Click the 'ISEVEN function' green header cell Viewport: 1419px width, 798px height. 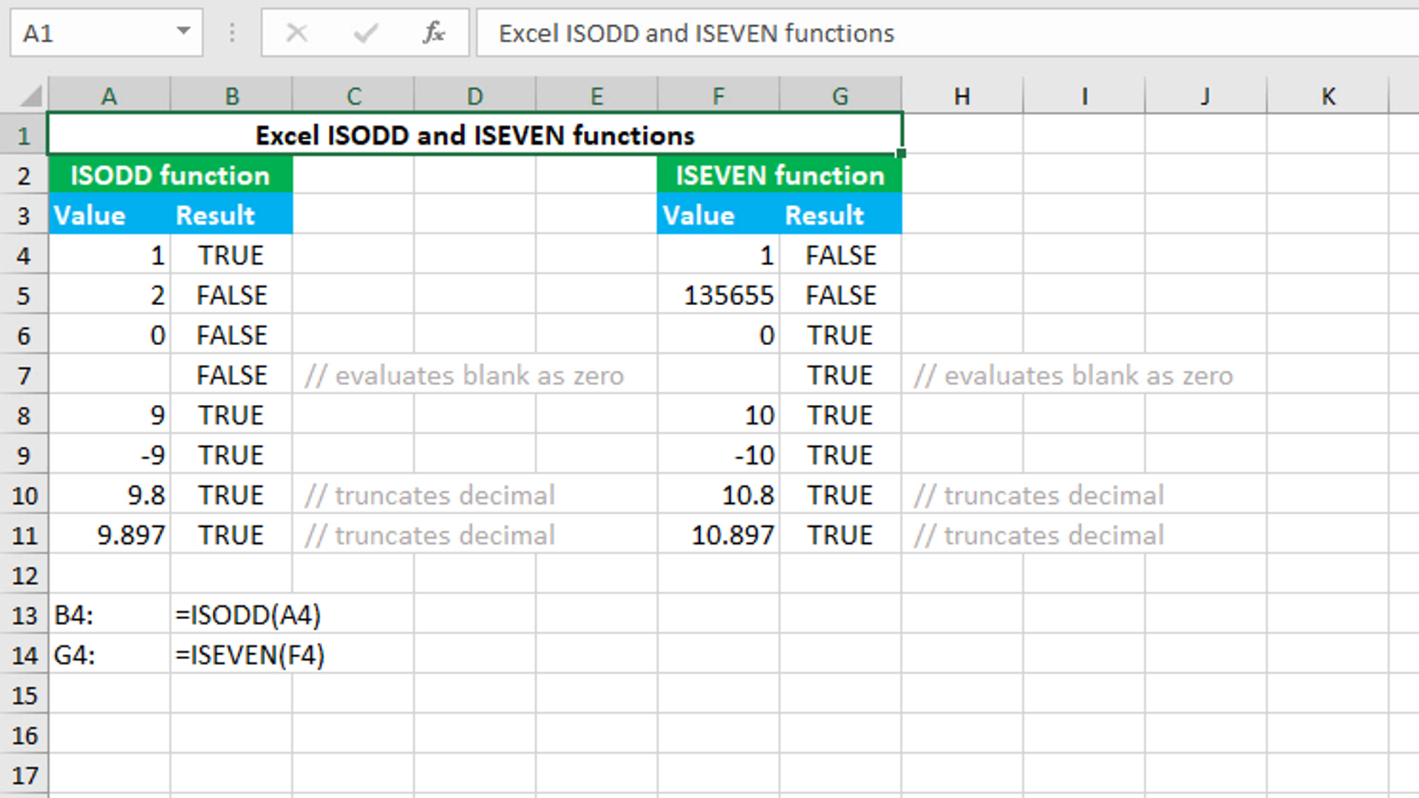(780, 176)
